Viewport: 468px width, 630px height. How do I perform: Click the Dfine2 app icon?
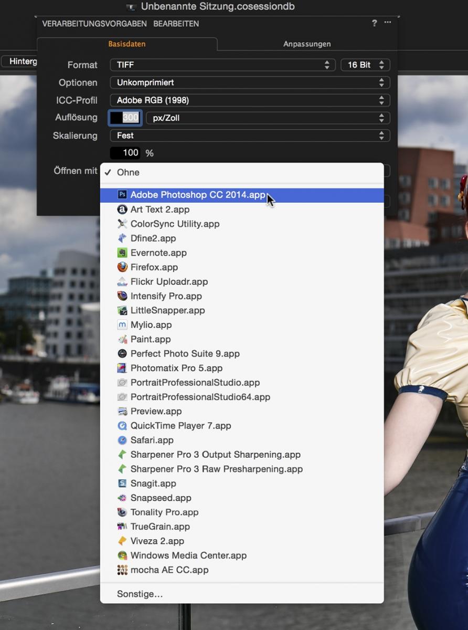[x=122, y=238]
